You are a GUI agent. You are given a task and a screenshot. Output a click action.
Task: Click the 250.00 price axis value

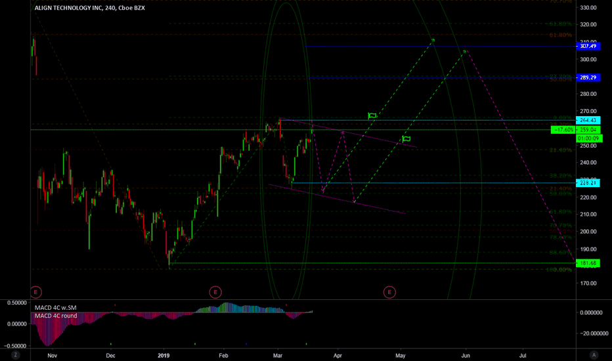pos(588,146)
